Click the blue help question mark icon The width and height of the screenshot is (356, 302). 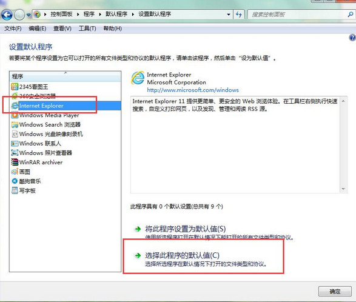(352, 38)
